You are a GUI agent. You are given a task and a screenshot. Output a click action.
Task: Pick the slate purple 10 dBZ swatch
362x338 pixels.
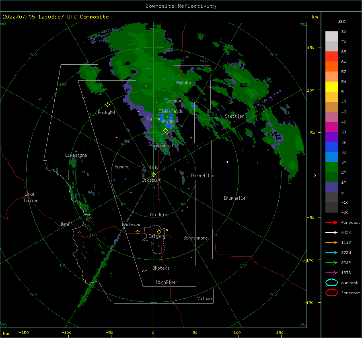coord(331,187)
